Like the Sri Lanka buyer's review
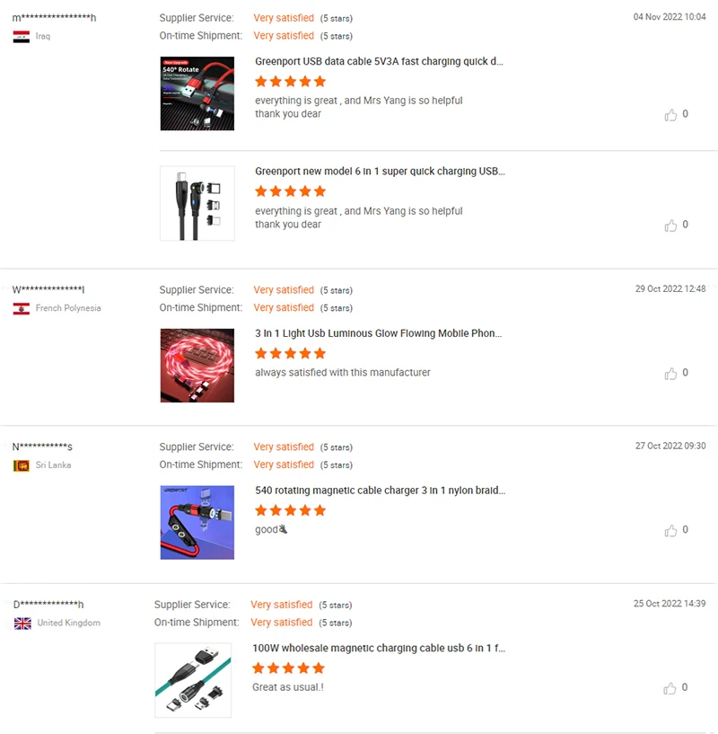 coord(670,530)
